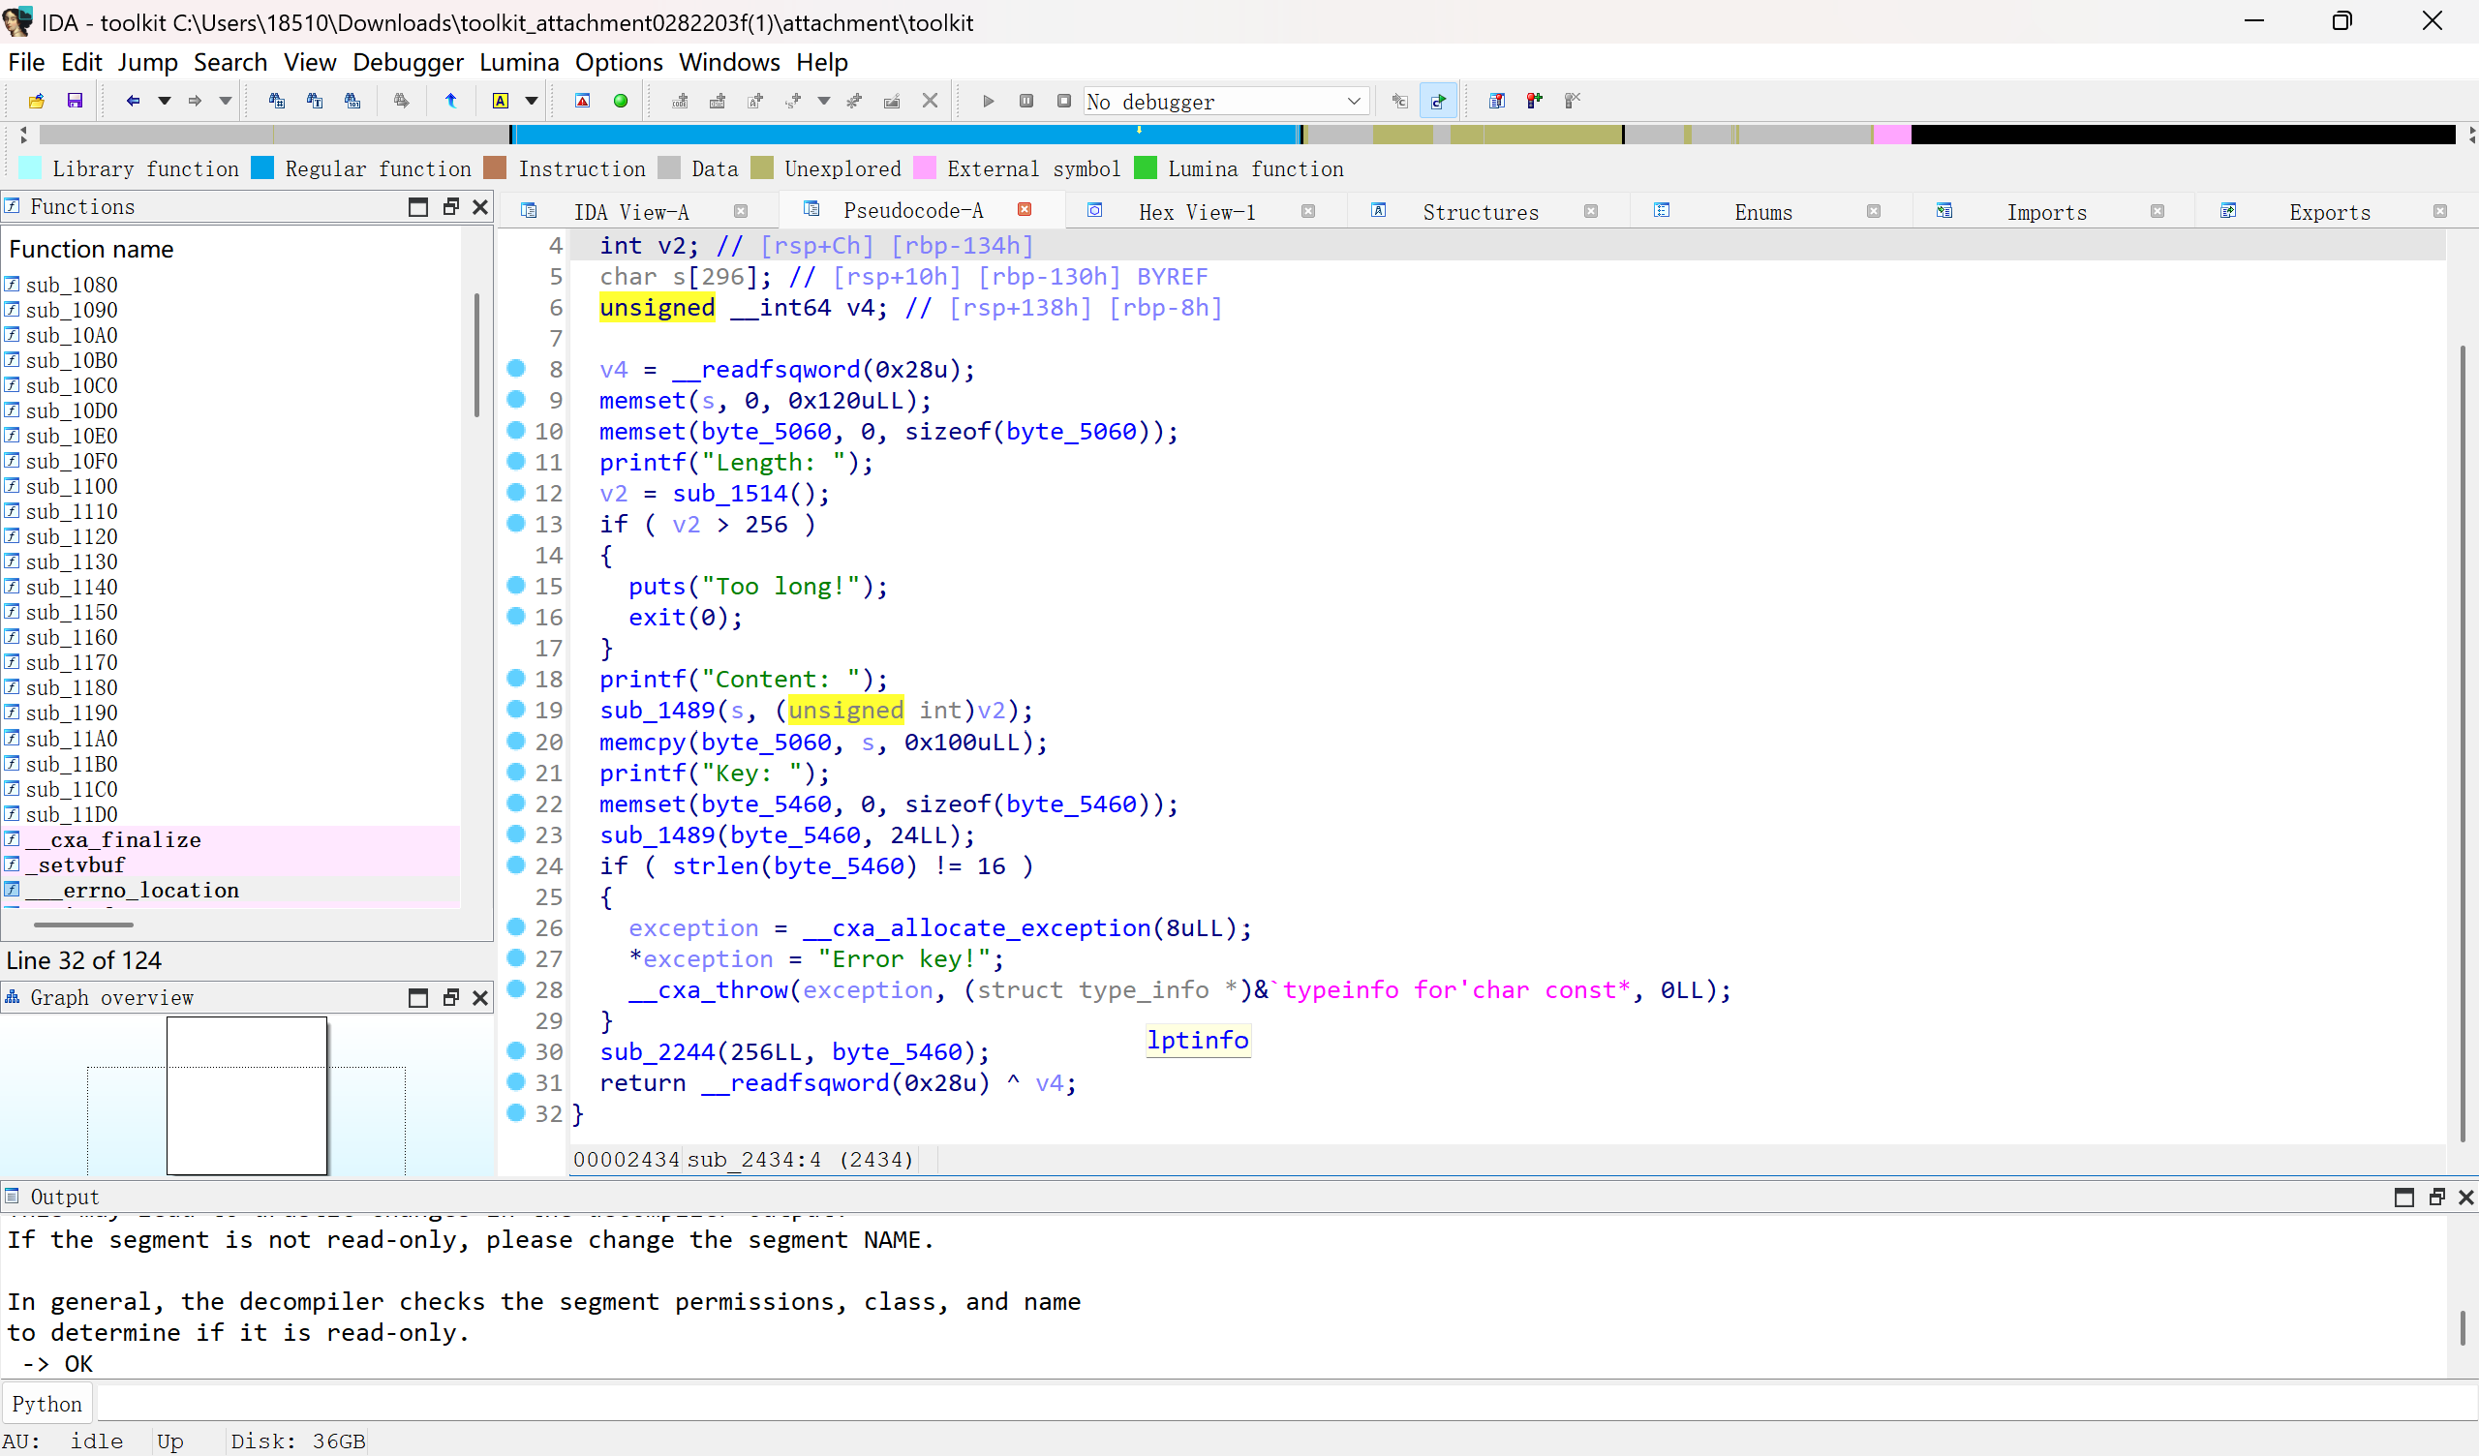The width and height of the screenshot is (2479, 1456).
Task: Maximize the Functions panel
Action: point(418,206)
